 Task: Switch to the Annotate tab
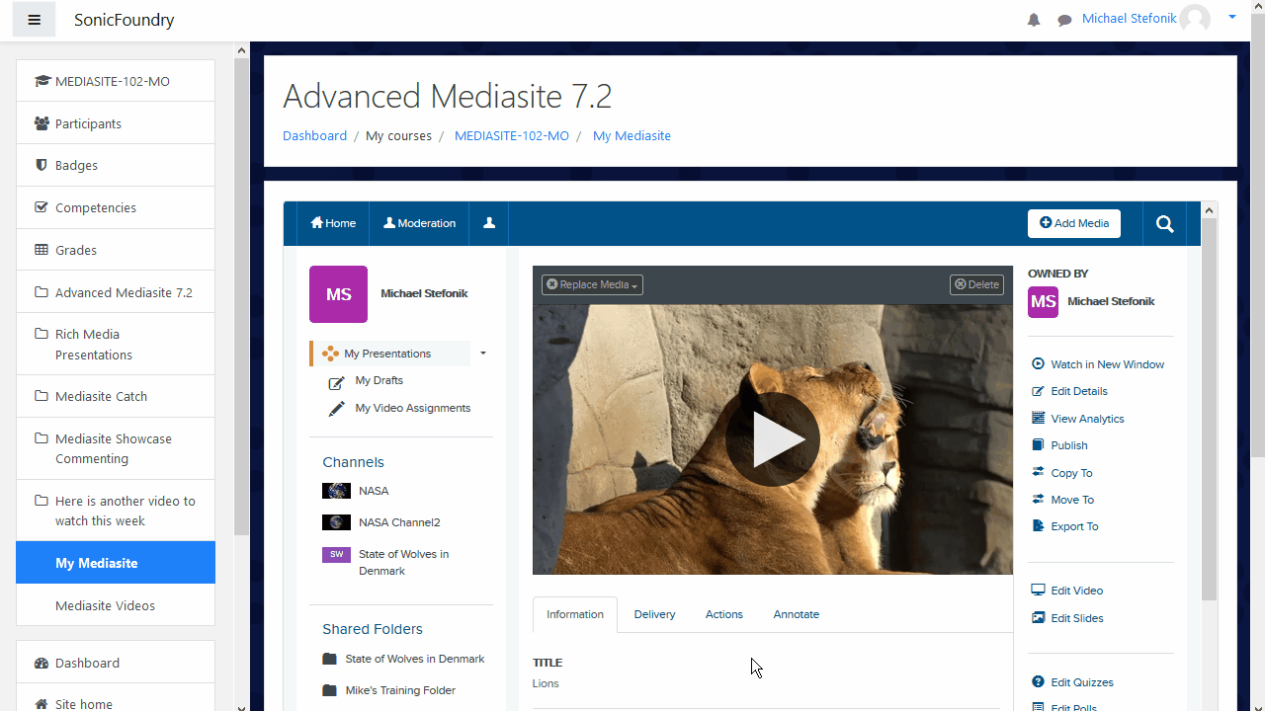(x=796, y=614)
